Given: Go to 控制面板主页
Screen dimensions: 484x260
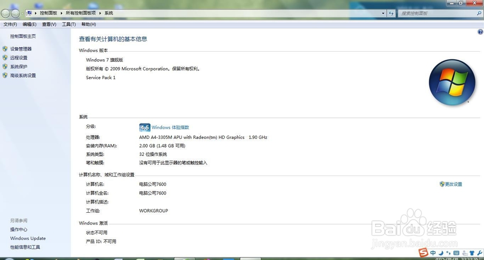Looking at the screenshot, I should pos(23,36).
